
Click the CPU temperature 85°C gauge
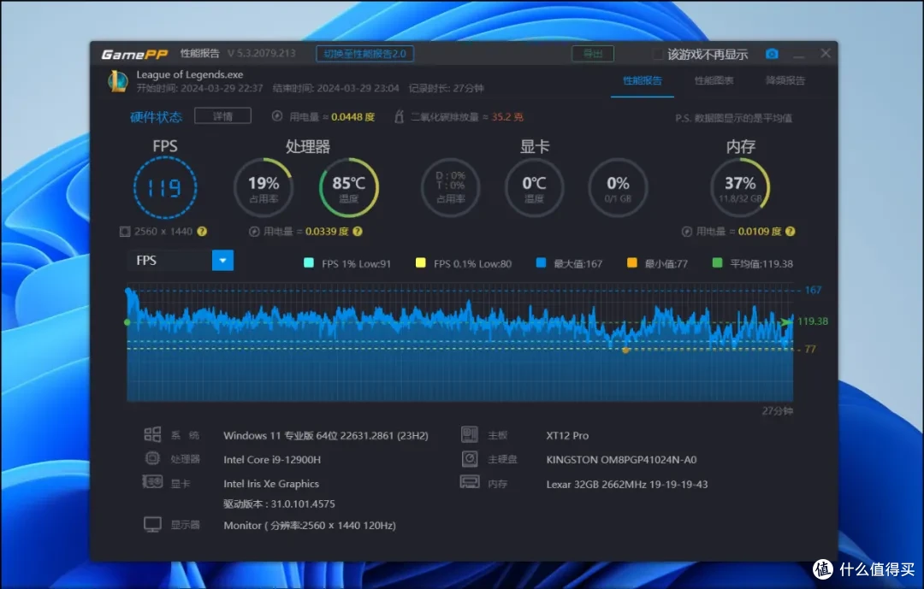(349, 187)
